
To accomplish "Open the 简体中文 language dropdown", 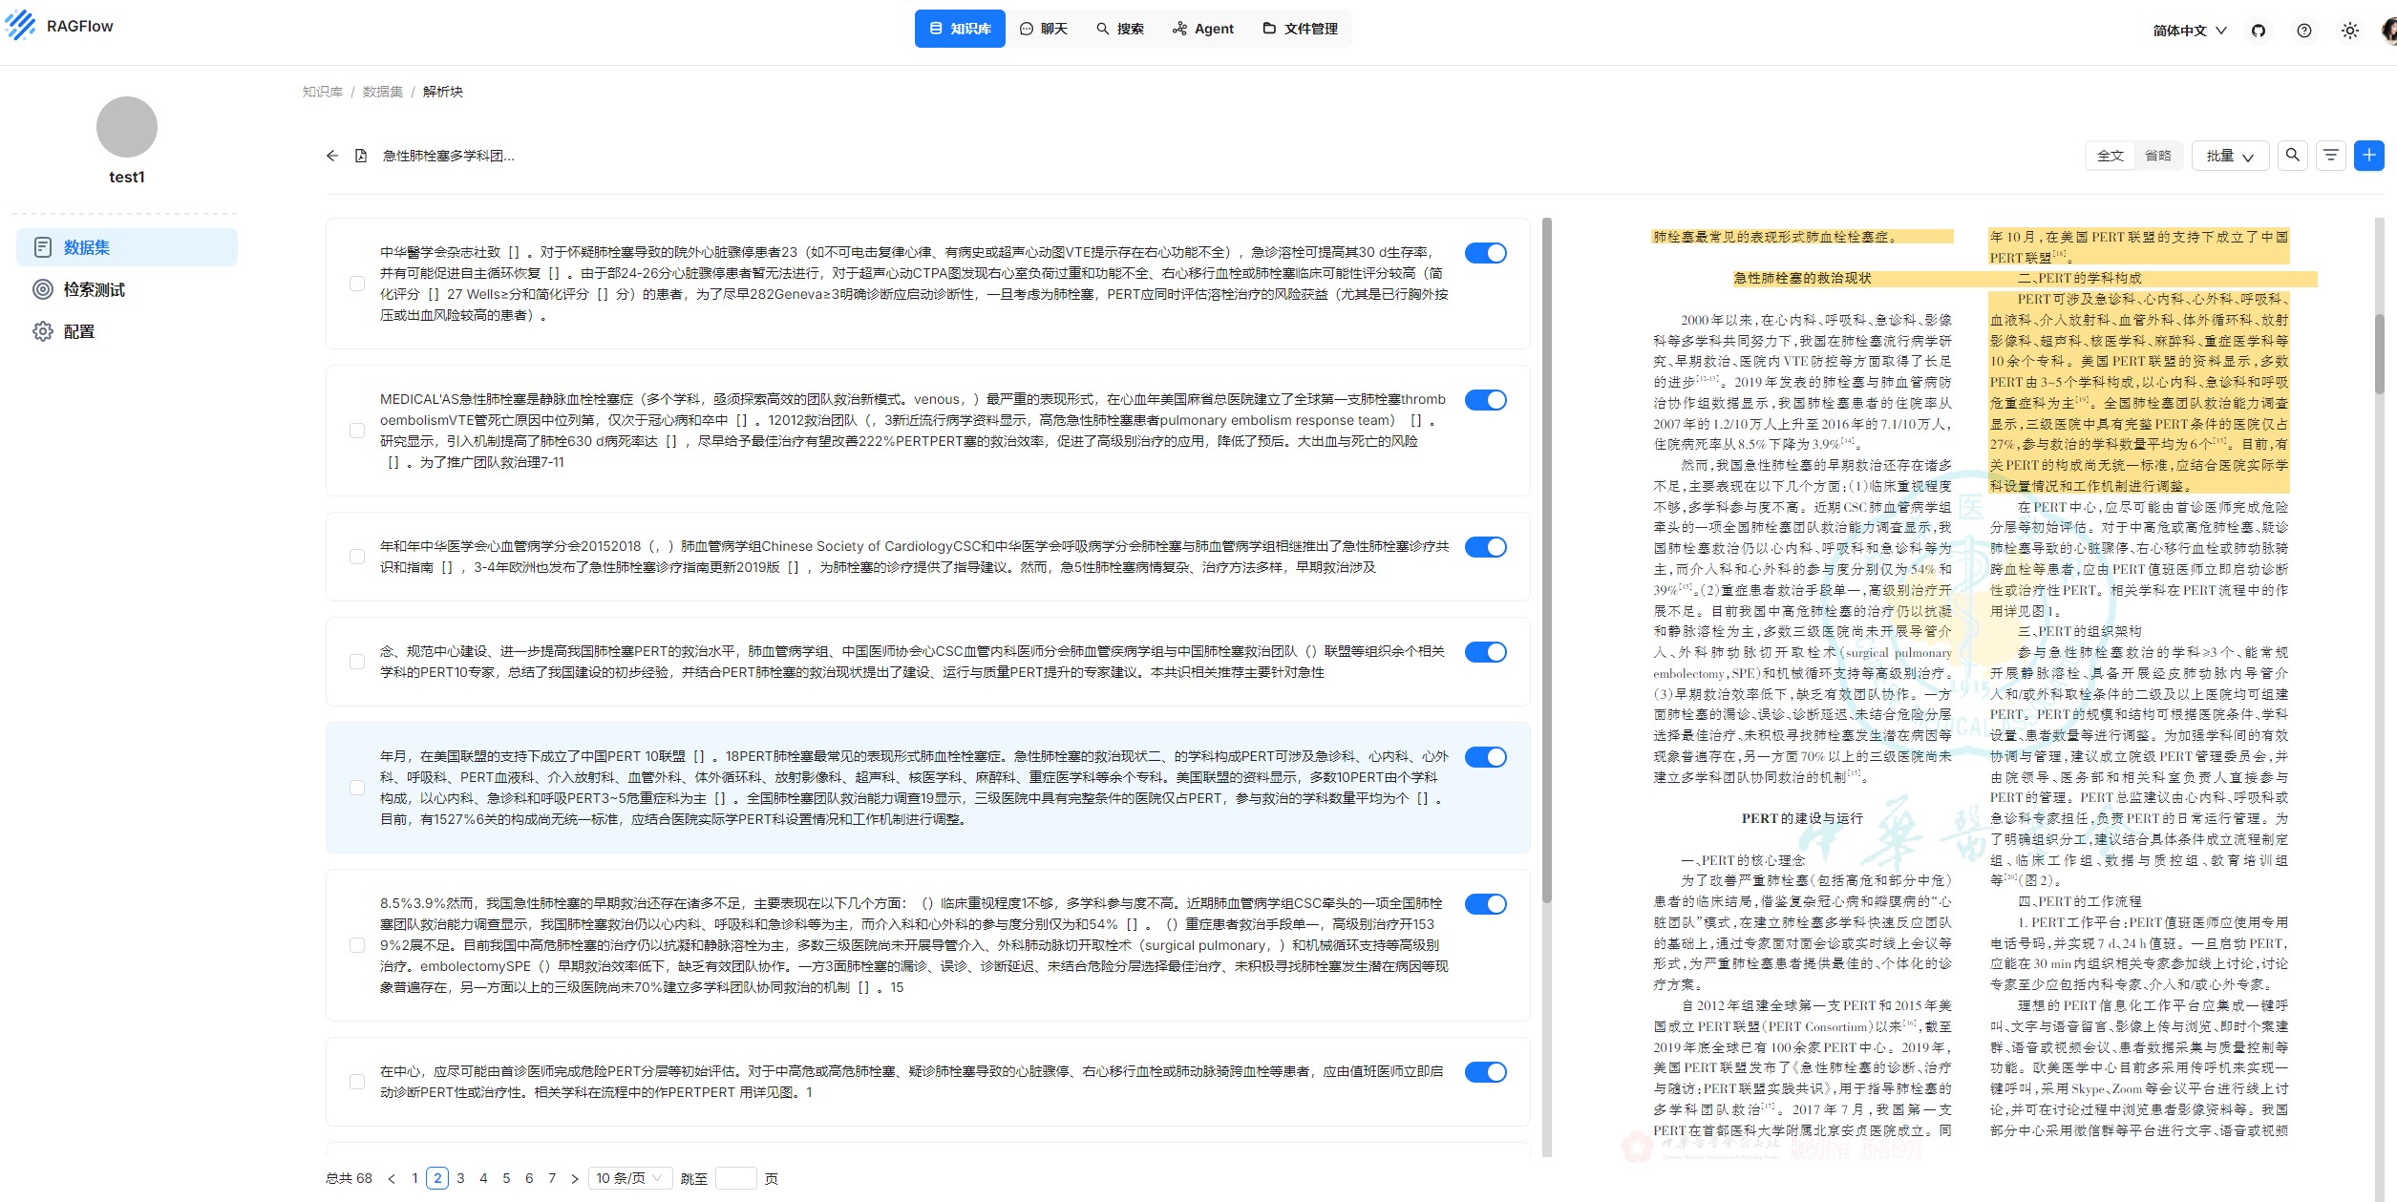I will click(2189, 31).
